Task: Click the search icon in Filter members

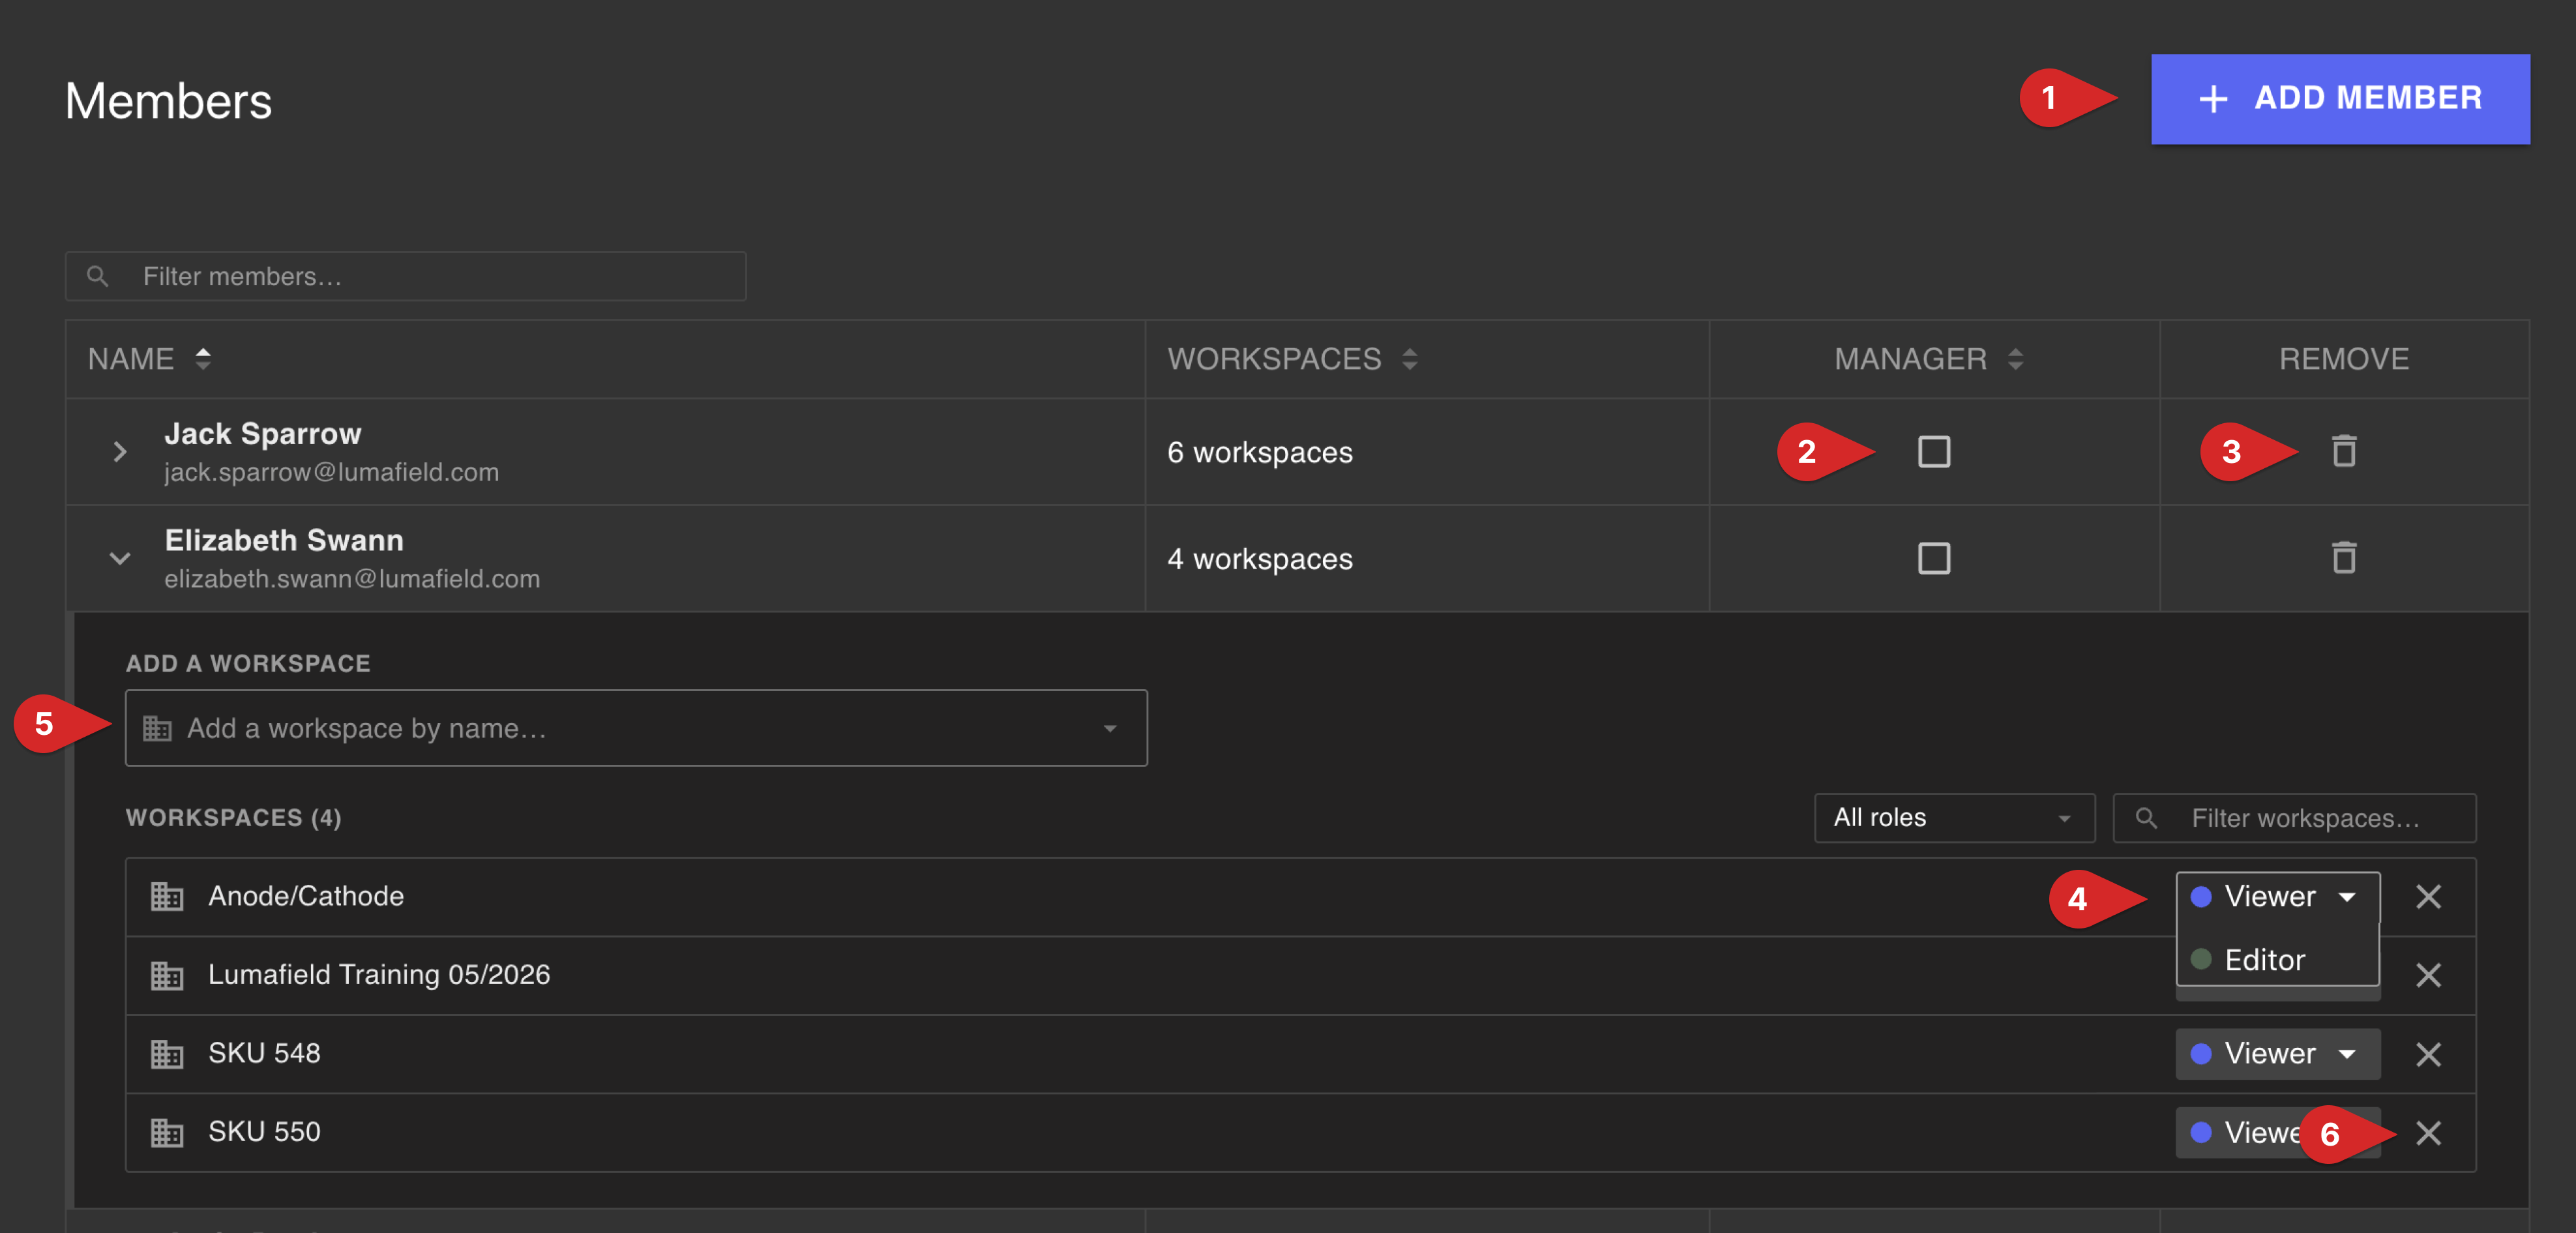Action: (97, 276)
